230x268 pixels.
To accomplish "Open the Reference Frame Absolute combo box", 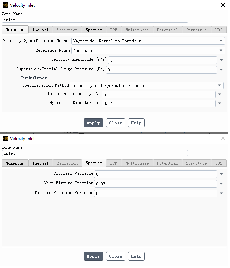I will [x=148, y=50].
